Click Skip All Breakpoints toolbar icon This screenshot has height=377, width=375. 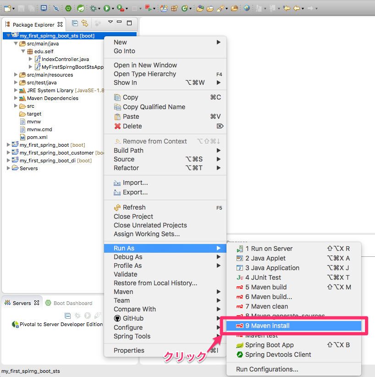(56, 9)
